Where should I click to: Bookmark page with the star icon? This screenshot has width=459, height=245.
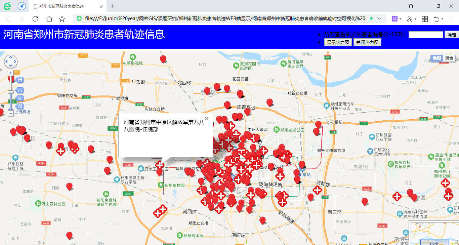point(62,19)
